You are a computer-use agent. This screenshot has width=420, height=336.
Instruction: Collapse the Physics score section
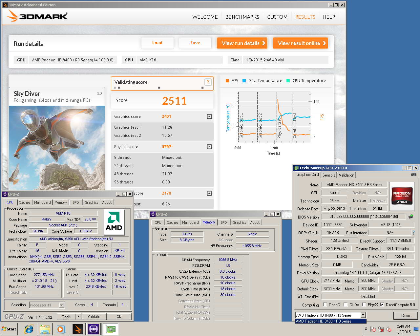[x=209, y=147]
